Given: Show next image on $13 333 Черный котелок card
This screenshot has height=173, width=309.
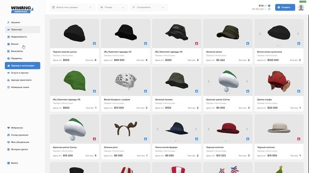Looking at the screenshot, I should [247, 129].
